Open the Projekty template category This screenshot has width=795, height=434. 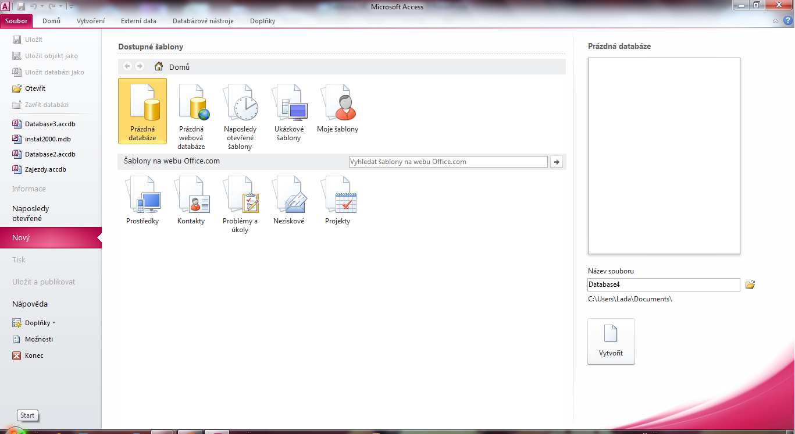[x=337, y=200]
